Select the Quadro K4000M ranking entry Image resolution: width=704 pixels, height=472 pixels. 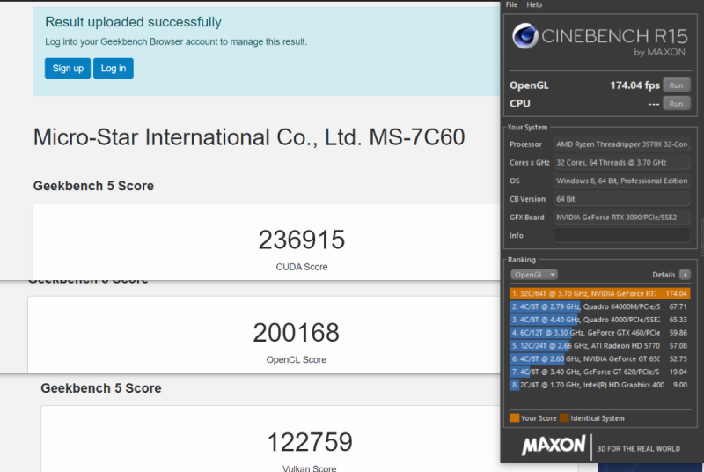point(598,306)
